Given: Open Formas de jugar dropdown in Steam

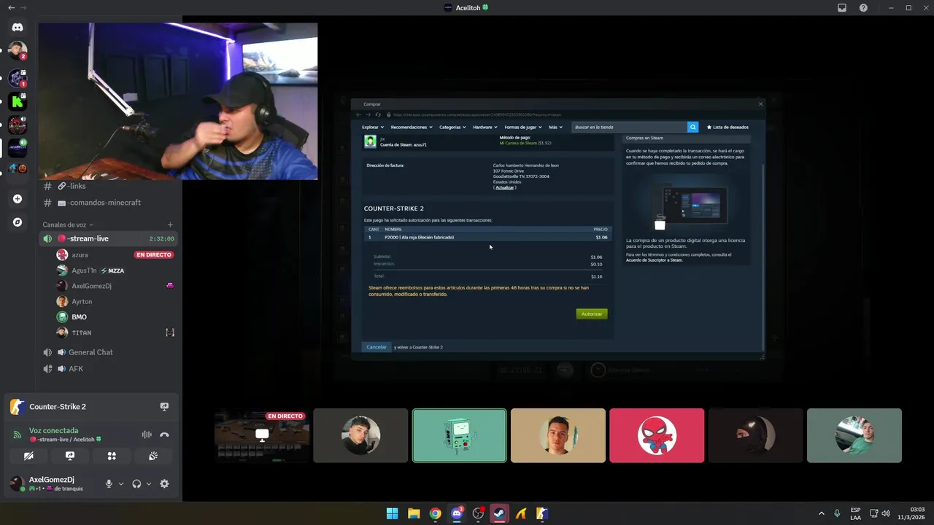Looking at the screenshot, I should point(523,127).
